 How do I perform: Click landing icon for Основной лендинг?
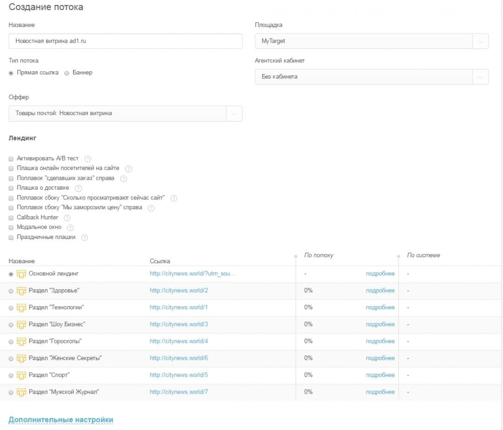pyautogui.click(x=21, y=274)
